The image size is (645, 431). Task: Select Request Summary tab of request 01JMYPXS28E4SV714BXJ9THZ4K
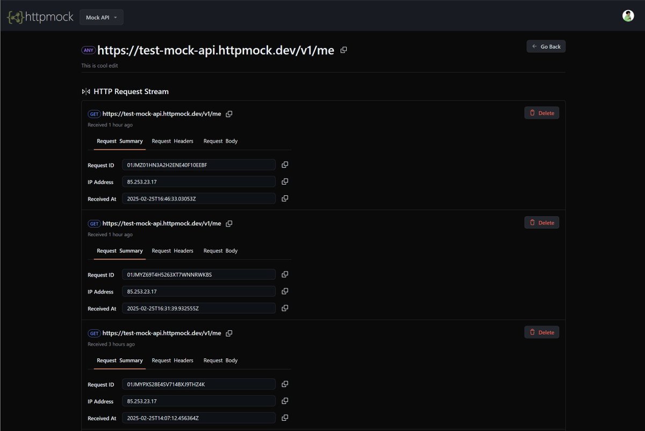pyautogui.click(x=120, y=361)
